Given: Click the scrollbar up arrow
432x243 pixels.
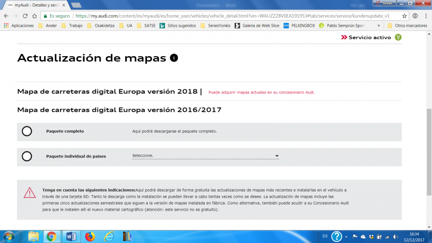Looking at the screenshot, I should click(x=429, y=34).
